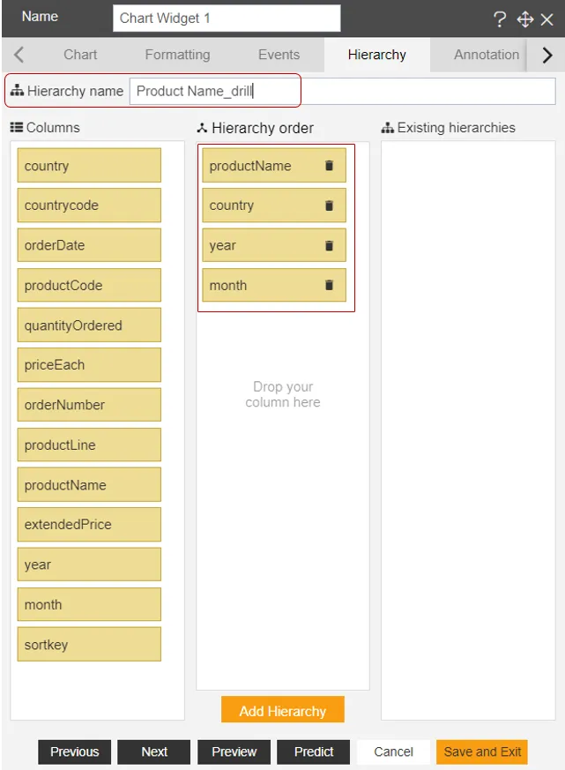Click the Columns list icon

coord(16,128)
